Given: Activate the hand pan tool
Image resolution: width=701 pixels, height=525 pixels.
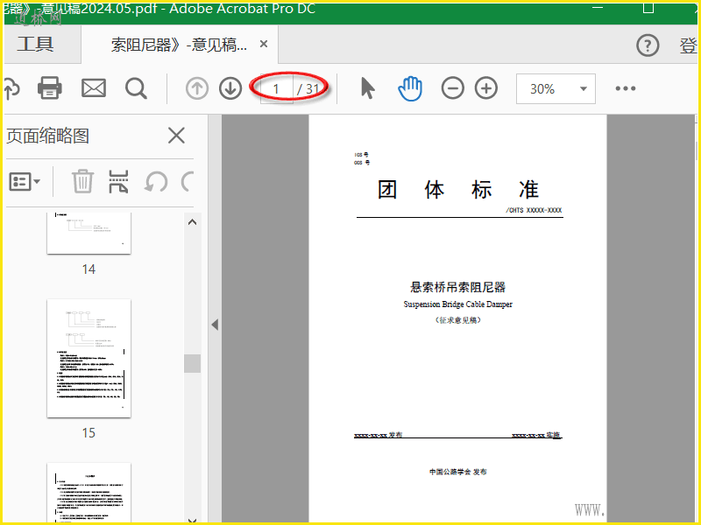Looking at the screenshot, I should pyautogui.click(x=410, y=88).
